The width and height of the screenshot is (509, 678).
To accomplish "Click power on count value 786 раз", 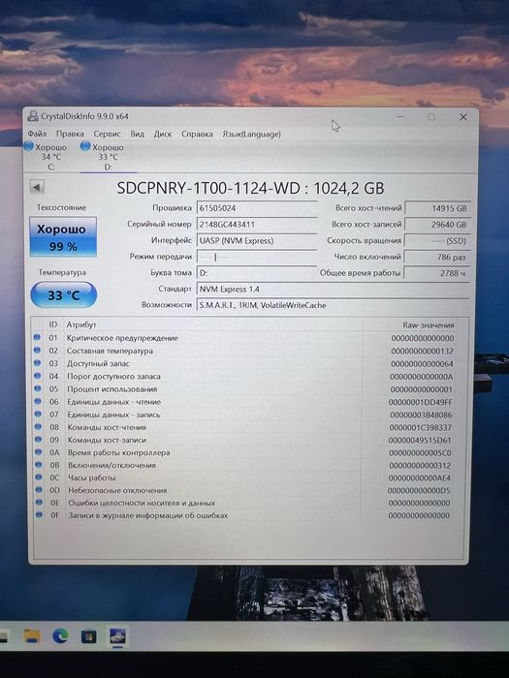I will click(437, 257).
